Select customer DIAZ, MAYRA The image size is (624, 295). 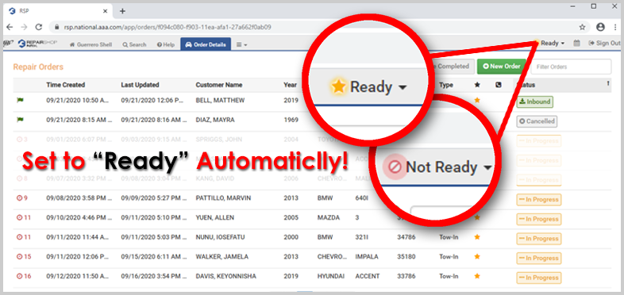pos(215,120)
